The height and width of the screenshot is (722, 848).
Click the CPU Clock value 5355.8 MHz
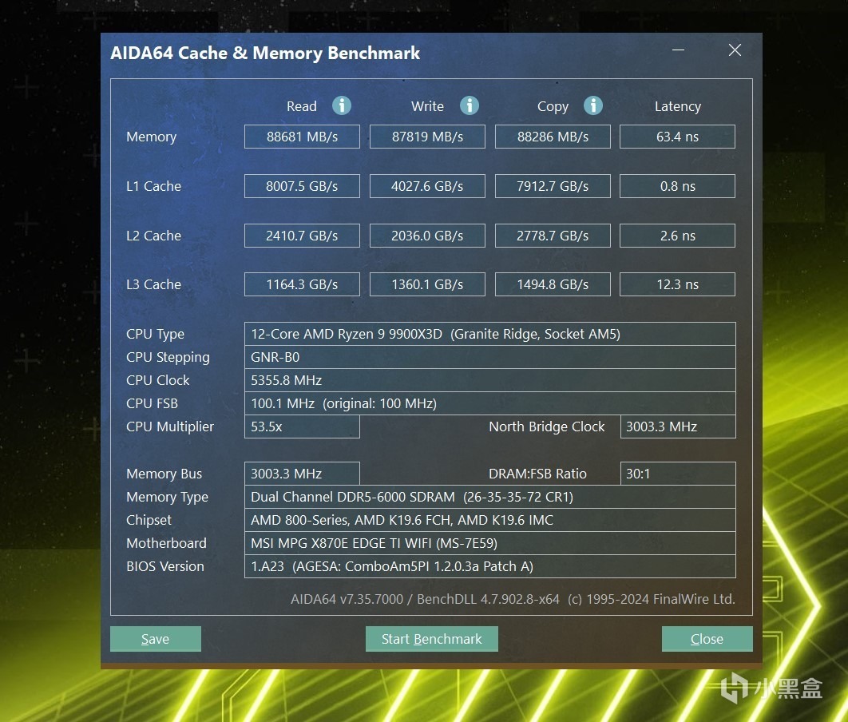[490, 380]
